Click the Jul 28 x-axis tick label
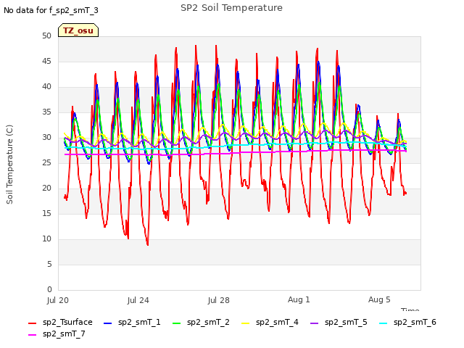This screenshot has height=348, width=464. [219, 300]
